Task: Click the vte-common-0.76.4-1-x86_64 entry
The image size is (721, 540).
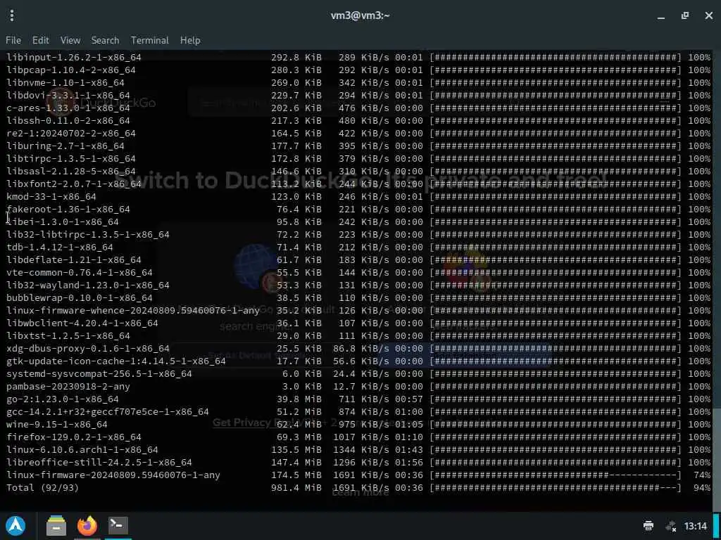Action: (x=79, y=273)
